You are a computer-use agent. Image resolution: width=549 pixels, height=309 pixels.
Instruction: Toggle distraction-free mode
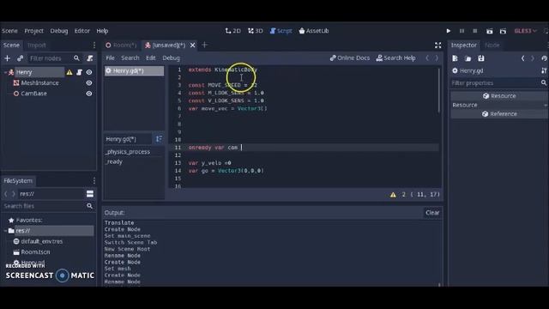click(x=438, y=45)
